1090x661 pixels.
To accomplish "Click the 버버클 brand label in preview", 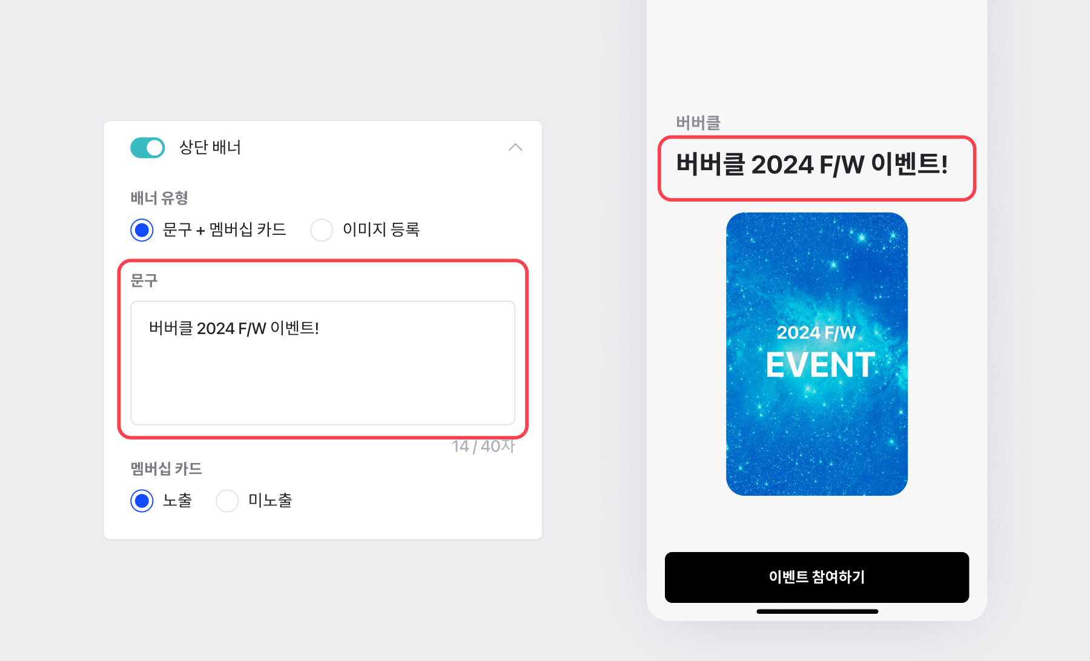I will point(698,123).
